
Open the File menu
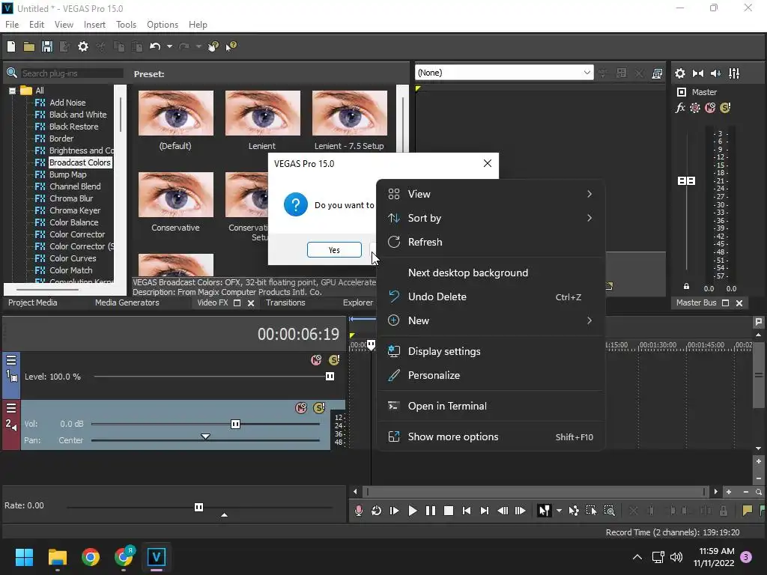12,25
